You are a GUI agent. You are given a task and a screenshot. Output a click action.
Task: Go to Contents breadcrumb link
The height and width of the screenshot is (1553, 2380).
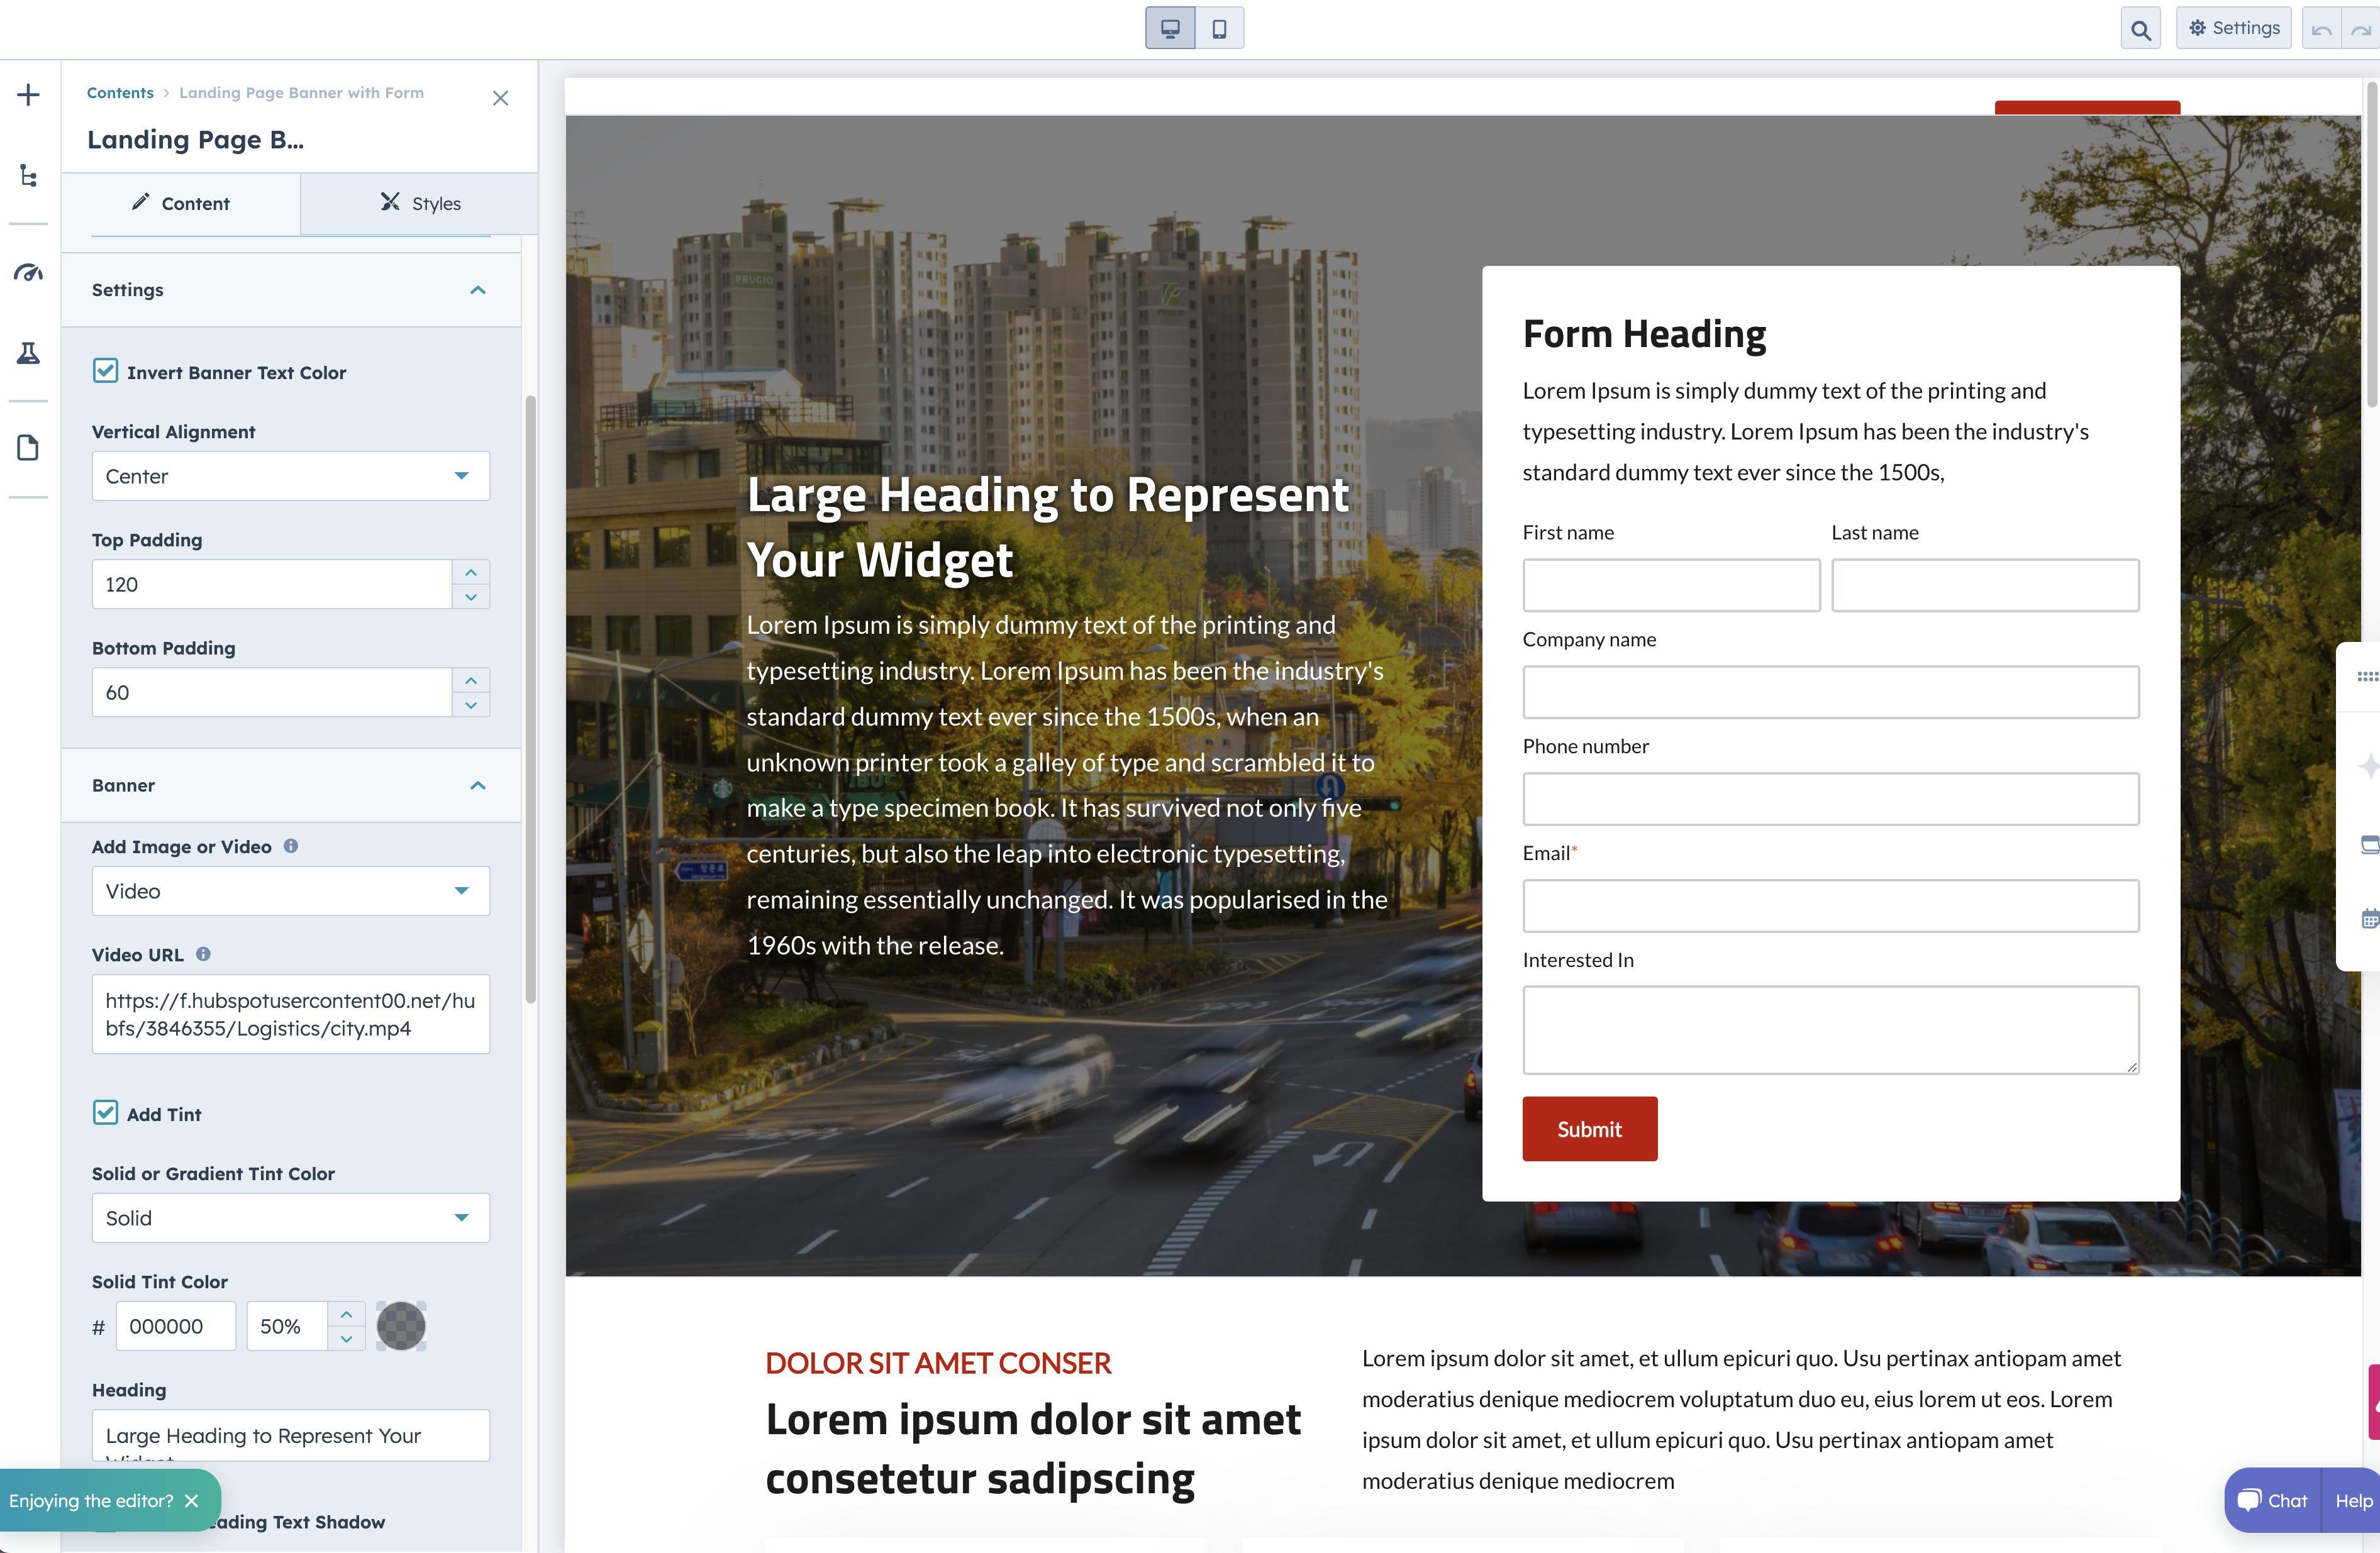pos(120,93)
